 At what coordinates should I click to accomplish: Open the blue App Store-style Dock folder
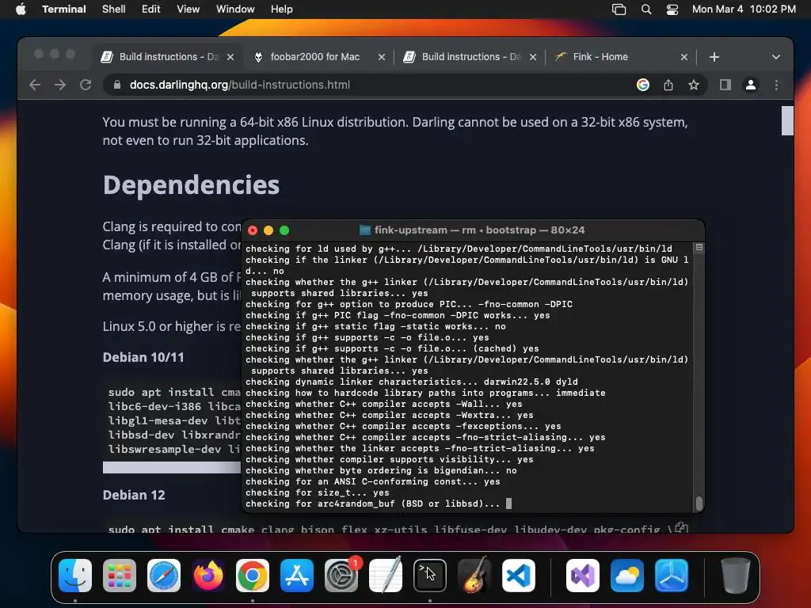[x=672, y=576]
